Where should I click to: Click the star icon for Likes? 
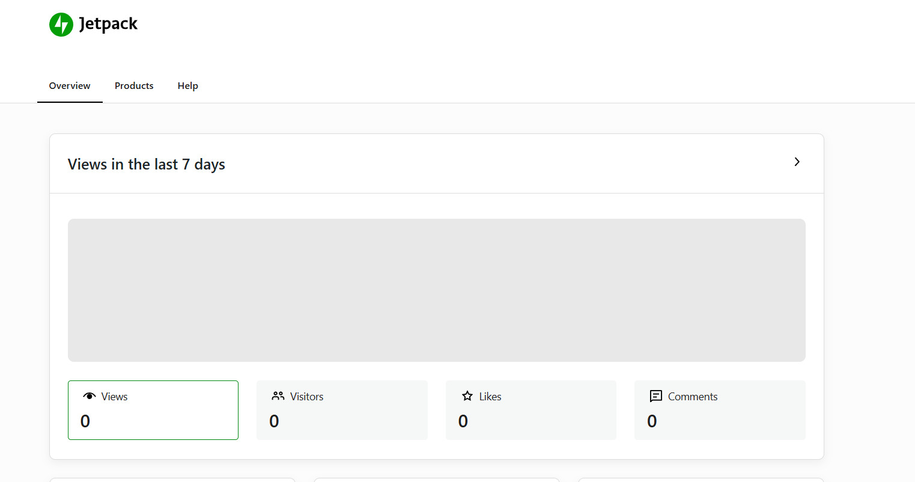(467, 396)
